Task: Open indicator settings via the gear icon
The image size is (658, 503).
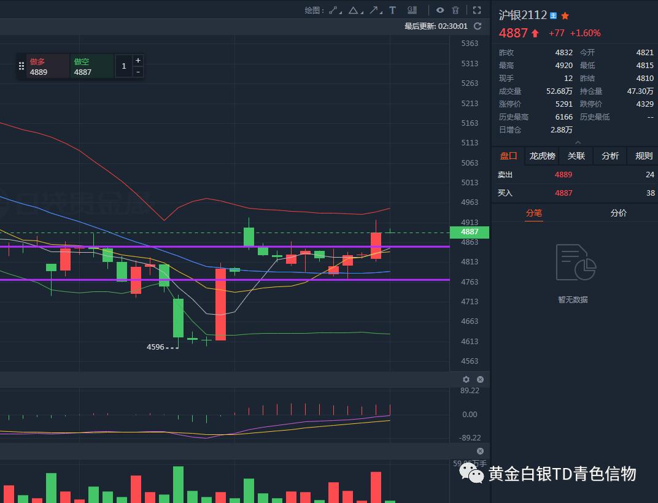Action: tap(466, 379)
